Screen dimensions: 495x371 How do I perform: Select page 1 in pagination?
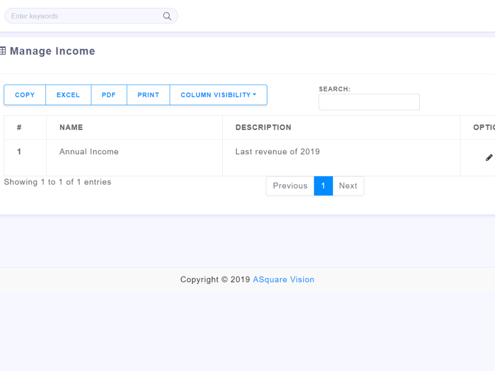point(323,186)
